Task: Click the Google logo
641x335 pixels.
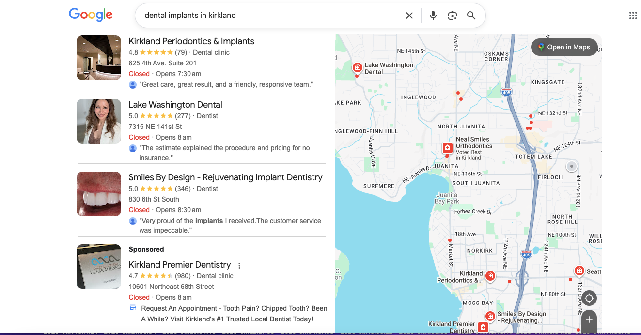Action: tap(90, 15)
